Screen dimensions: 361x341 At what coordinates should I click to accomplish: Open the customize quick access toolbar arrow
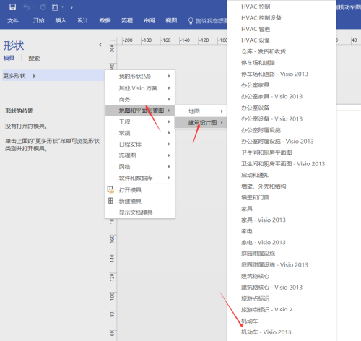click(x=71, y=7)
